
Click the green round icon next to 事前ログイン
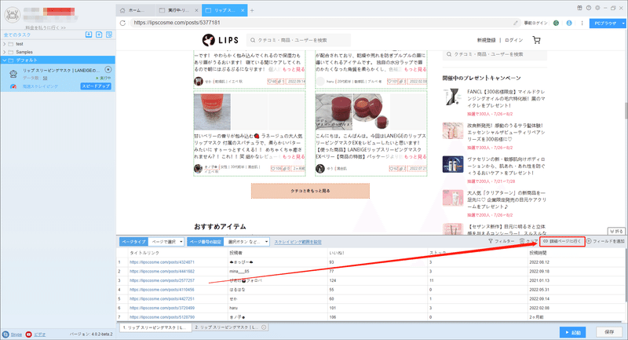(556, 24)
